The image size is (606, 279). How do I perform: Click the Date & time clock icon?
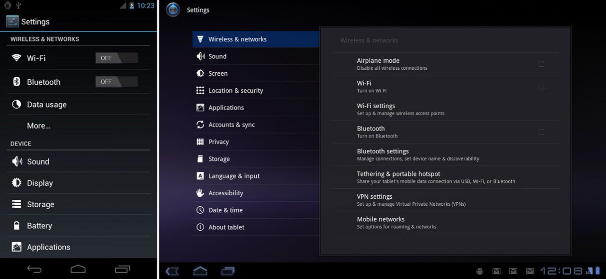tap(200, 210)
